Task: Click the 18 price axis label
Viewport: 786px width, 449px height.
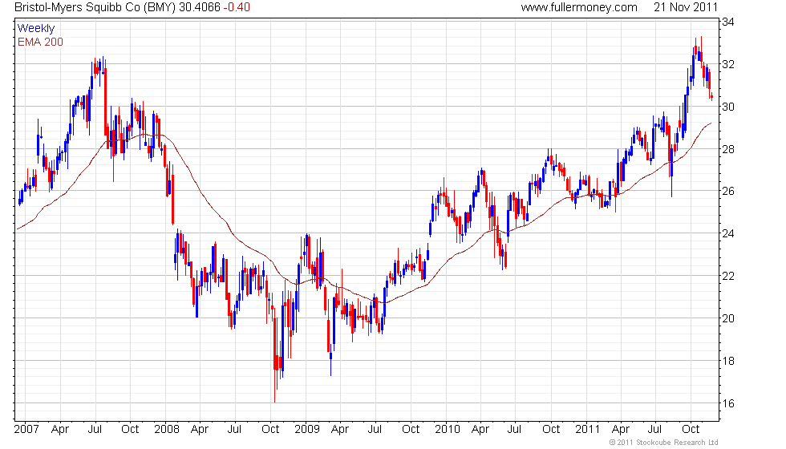Action: tap(728, 361)
